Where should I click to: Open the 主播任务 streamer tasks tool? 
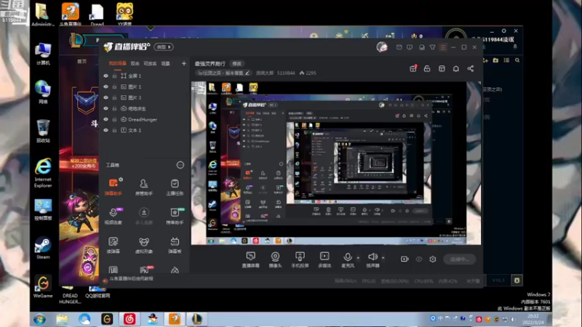[x=175, y=187]
